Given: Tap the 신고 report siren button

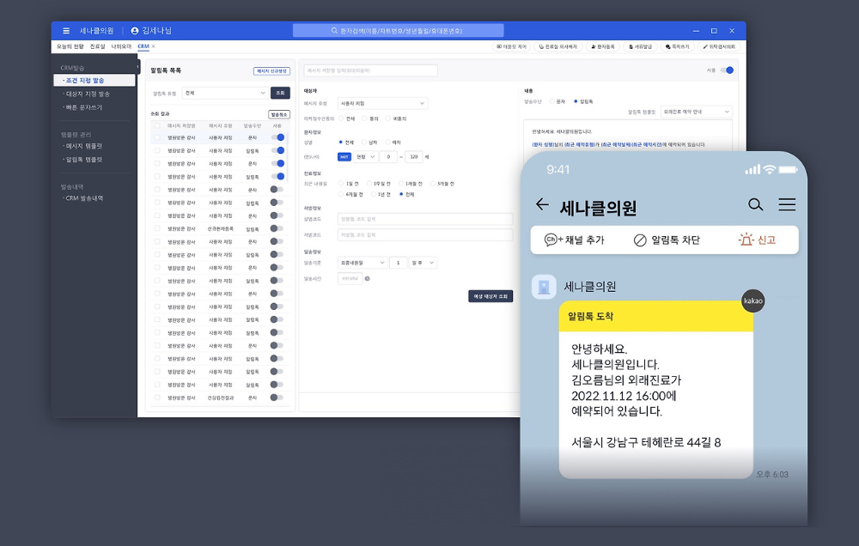Looking at the screenshot, I should (757, 240).
